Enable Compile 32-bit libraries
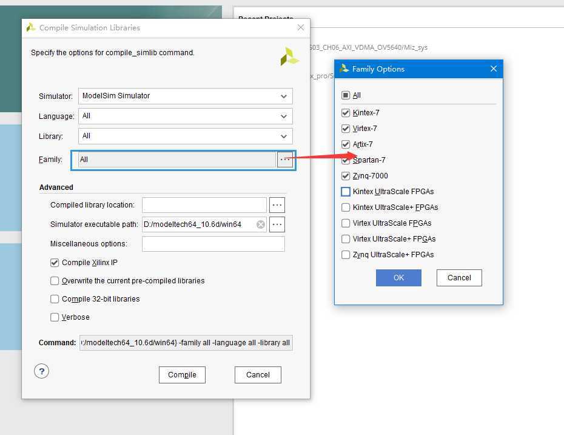564x435 pixels. point(55,299)
